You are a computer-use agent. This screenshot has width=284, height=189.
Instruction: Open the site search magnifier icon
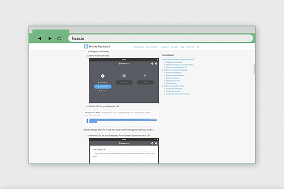coord(198,47)
